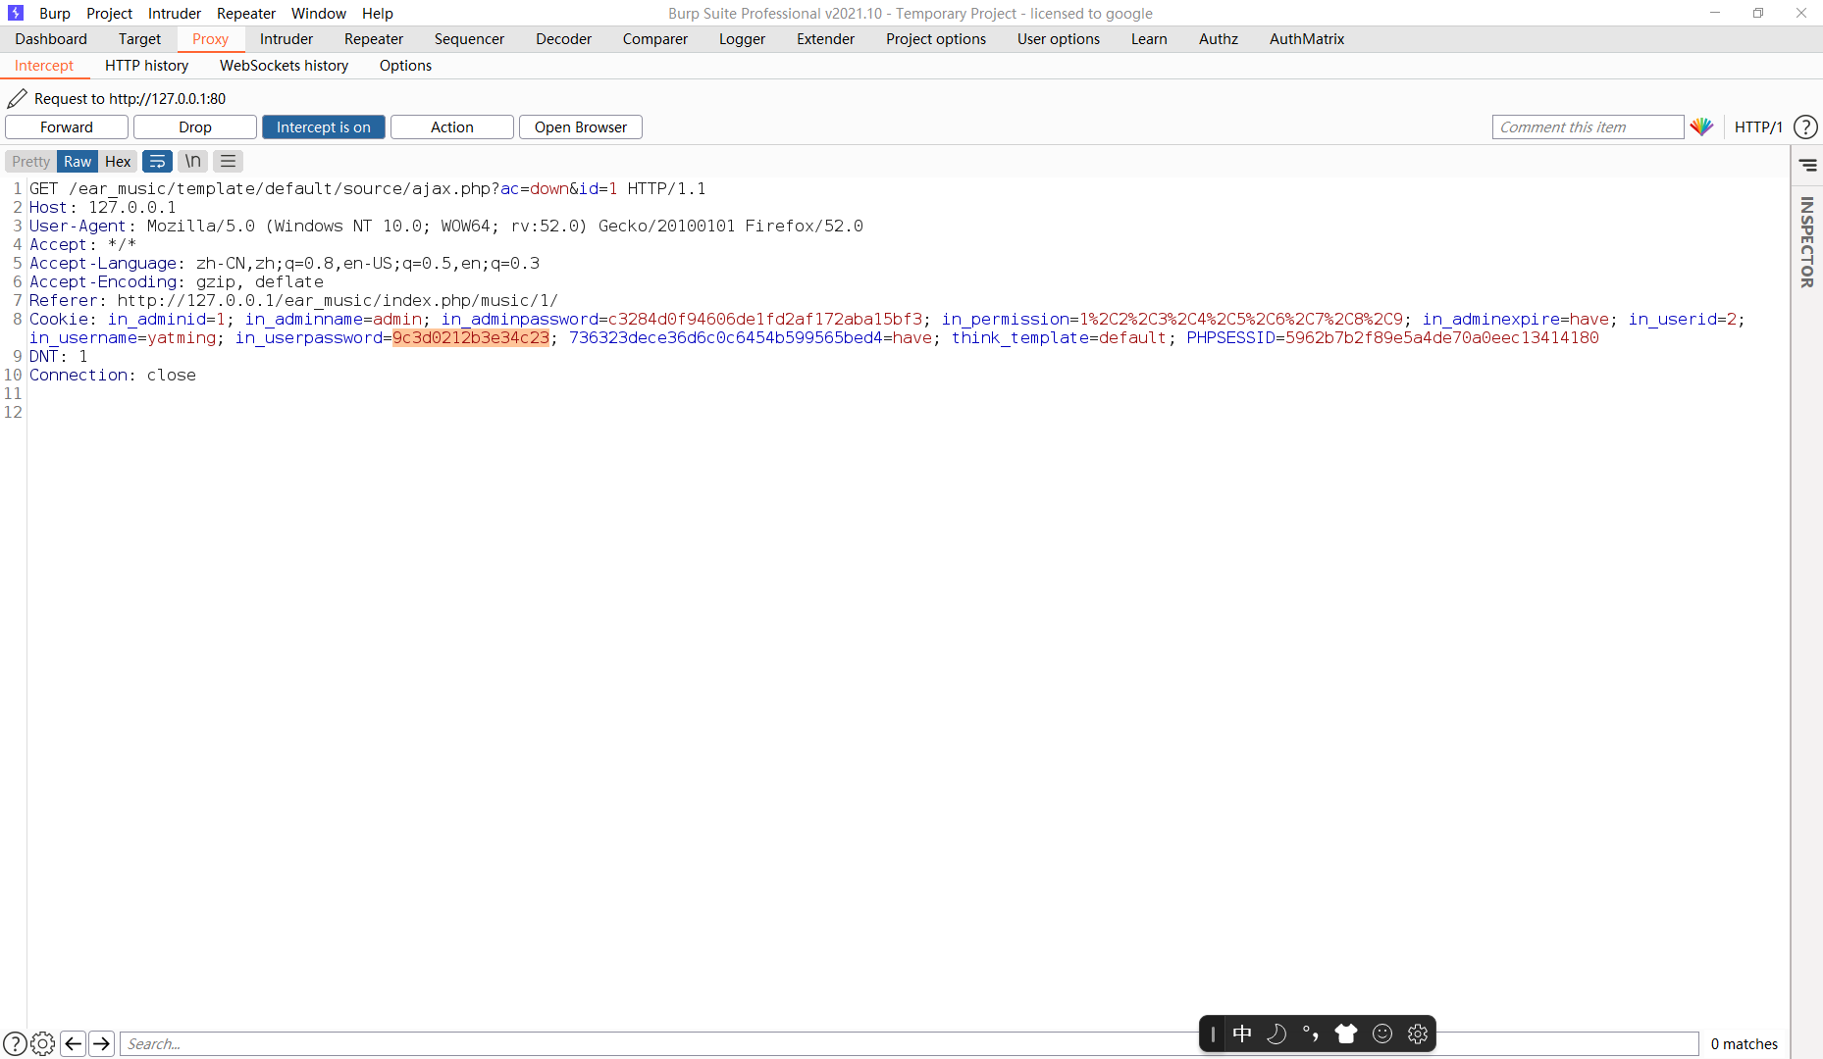Show non-printable characters with the \n icon
Screen dimensions: 1823x1059
tap(192, 161)
